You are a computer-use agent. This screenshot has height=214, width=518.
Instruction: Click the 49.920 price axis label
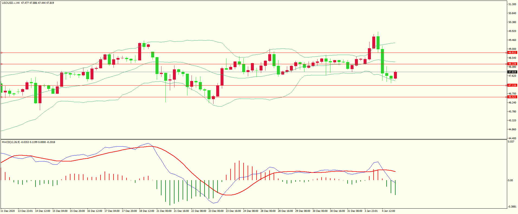(512, 31)
